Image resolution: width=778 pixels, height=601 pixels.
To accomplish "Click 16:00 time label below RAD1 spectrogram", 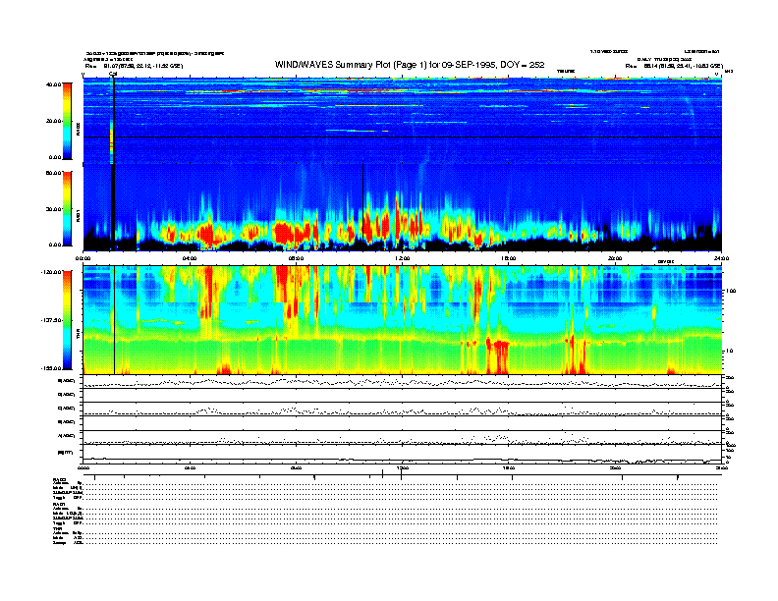I will pos(509,258).
